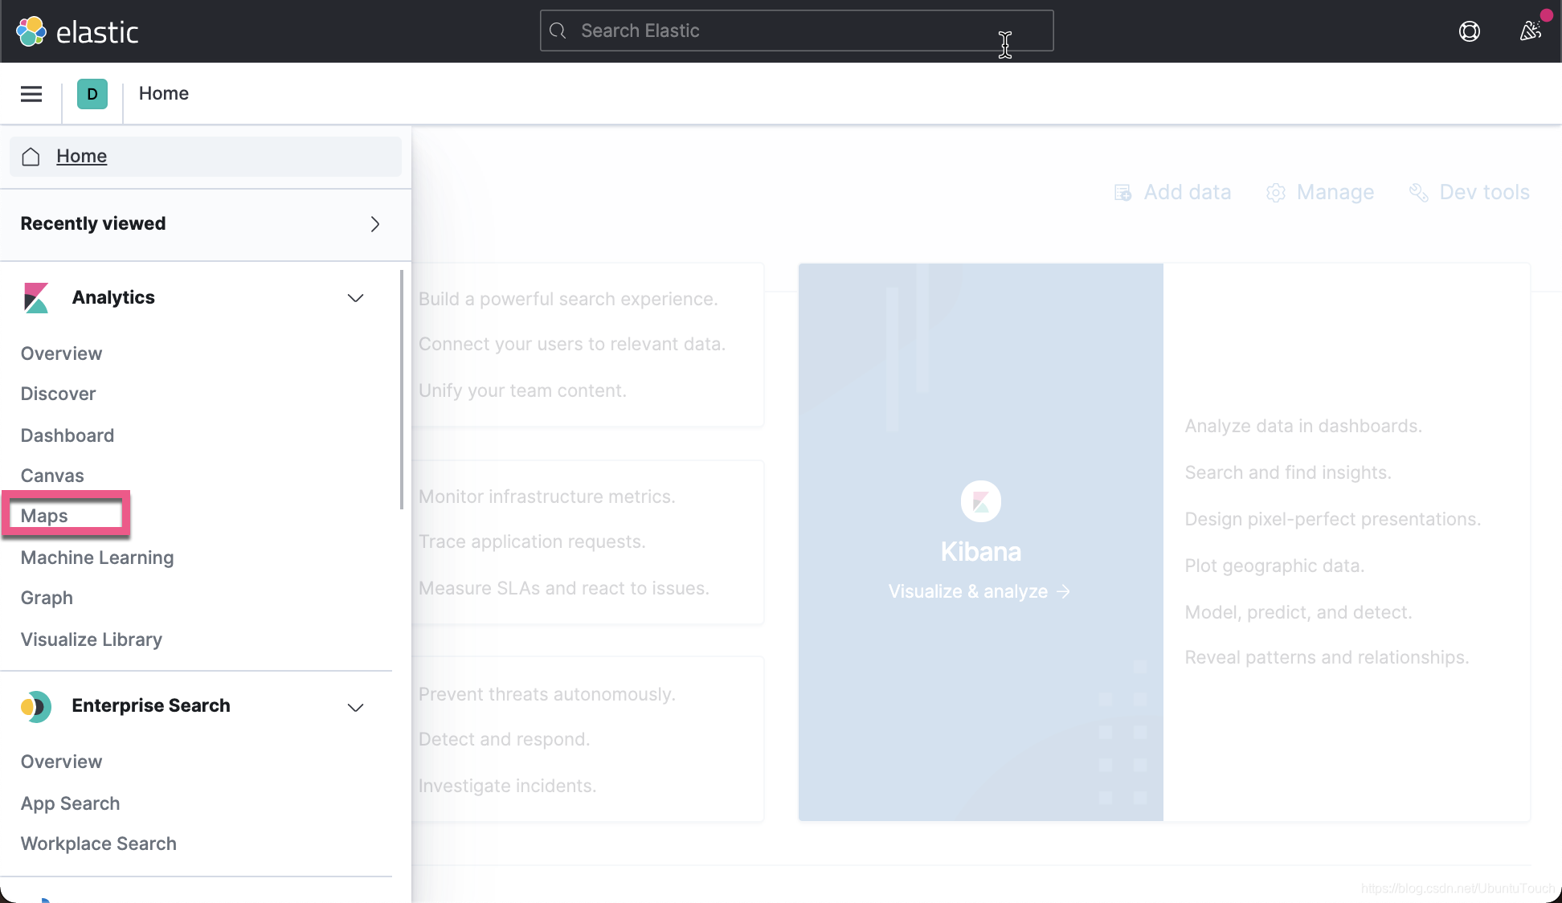This screenshot has height=903, width=1562.
Task: Select Discover from Analytics menu
Action: click(58, 394)
